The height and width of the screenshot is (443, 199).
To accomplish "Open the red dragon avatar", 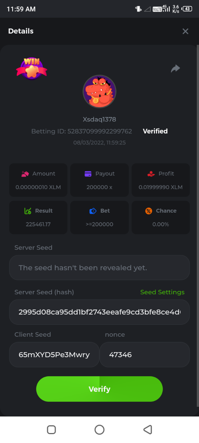I will click(x=99, y=92).
